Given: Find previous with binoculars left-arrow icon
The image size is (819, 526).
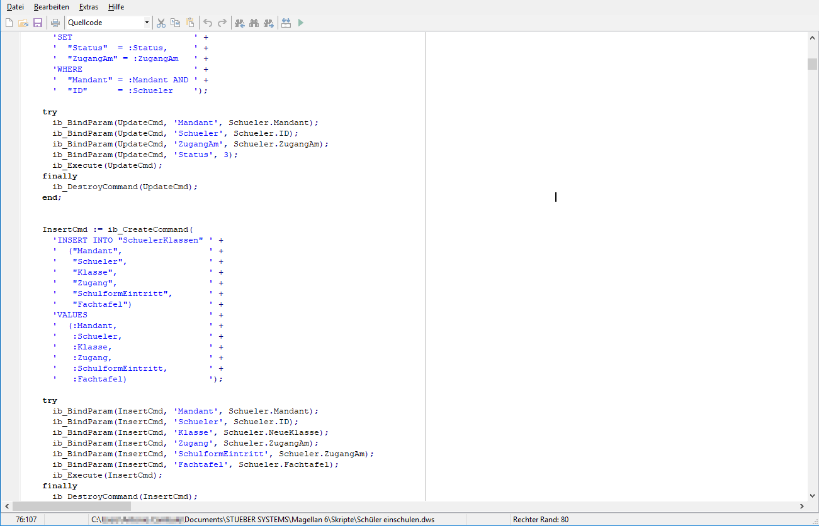Looking at the screenshot, I should [x=239, y=23].
